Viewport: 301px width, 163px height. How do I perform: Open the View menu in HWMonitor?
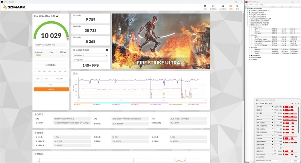coord(252,4)
